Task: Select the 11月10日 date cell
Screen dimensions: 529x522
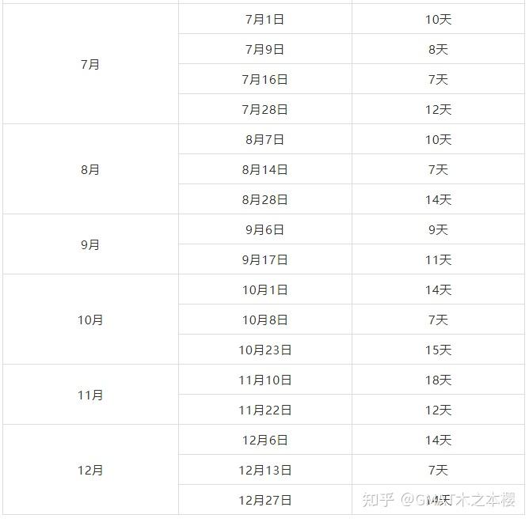Action: coord(264,380)
